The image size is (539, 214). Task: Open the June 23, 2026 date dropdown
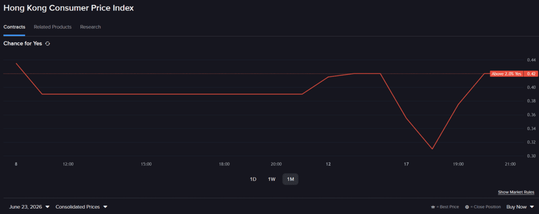(29, 207)
